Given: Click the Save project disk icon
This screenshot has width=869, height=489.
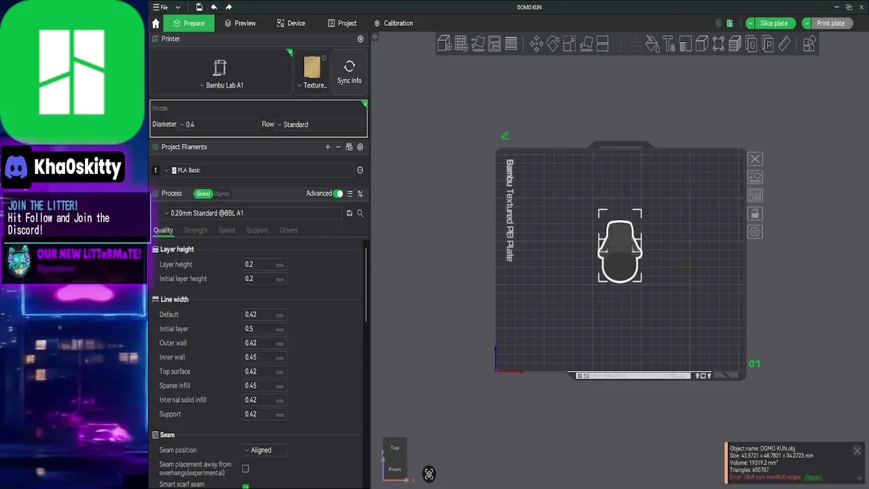Looking at the screenshot, I should coord(199,7).
